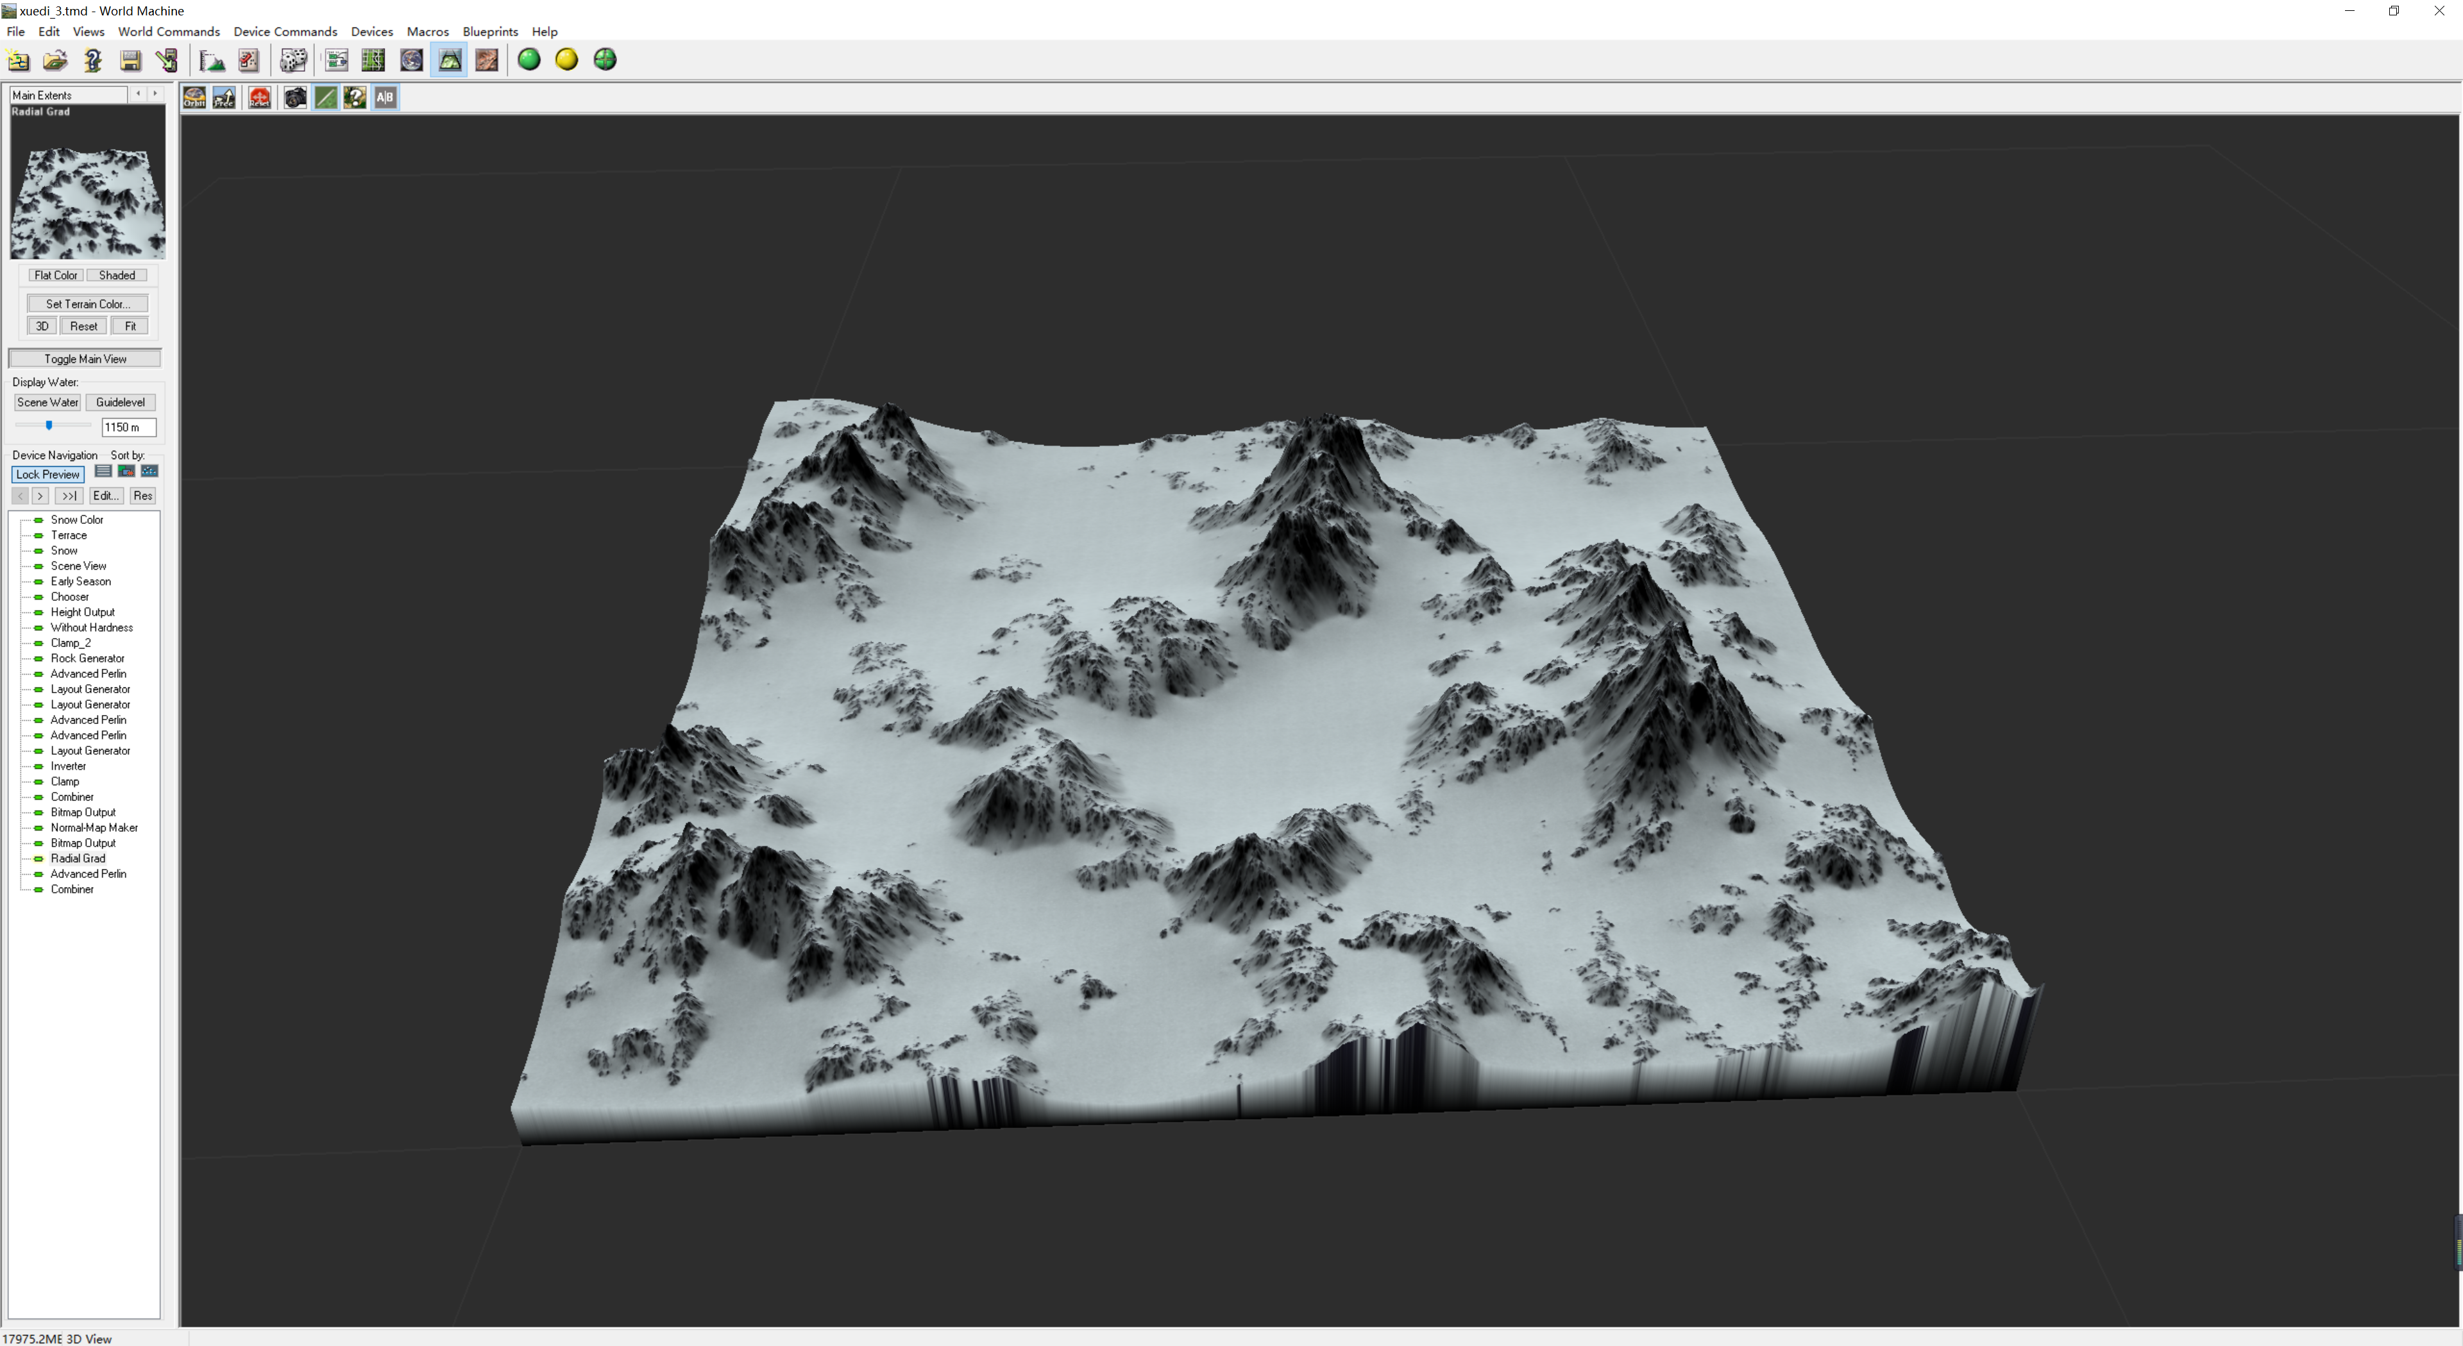The width and height of the screenshot is (2463, 1346).
Task: Click the Toggle Main View button
Action: [85, 360]
